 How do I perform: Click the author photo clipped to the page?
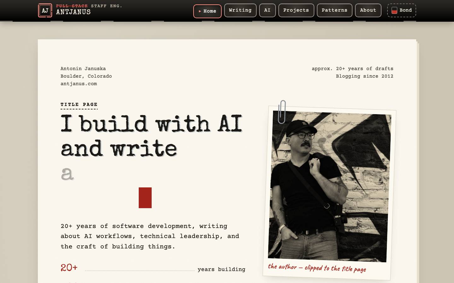coord(329,186)
